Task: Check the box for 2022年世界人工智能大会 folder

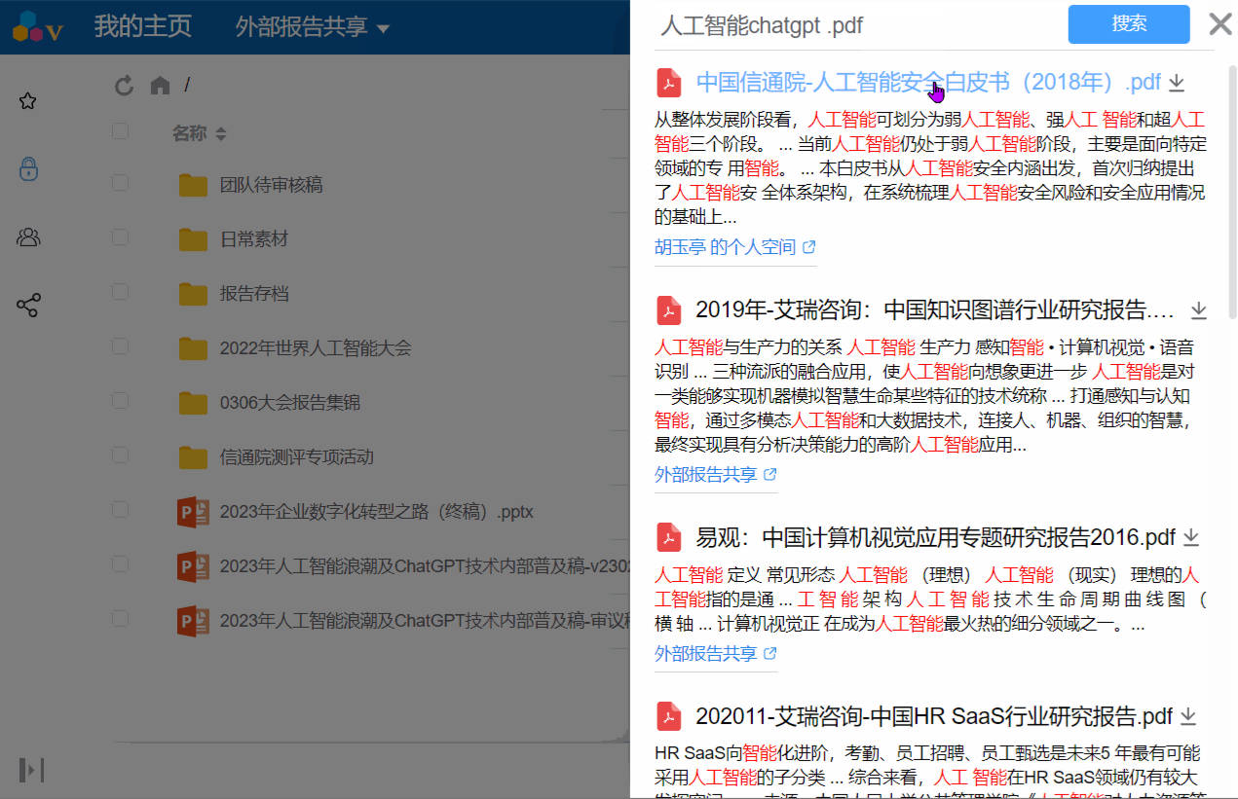Action: [120, 346]
